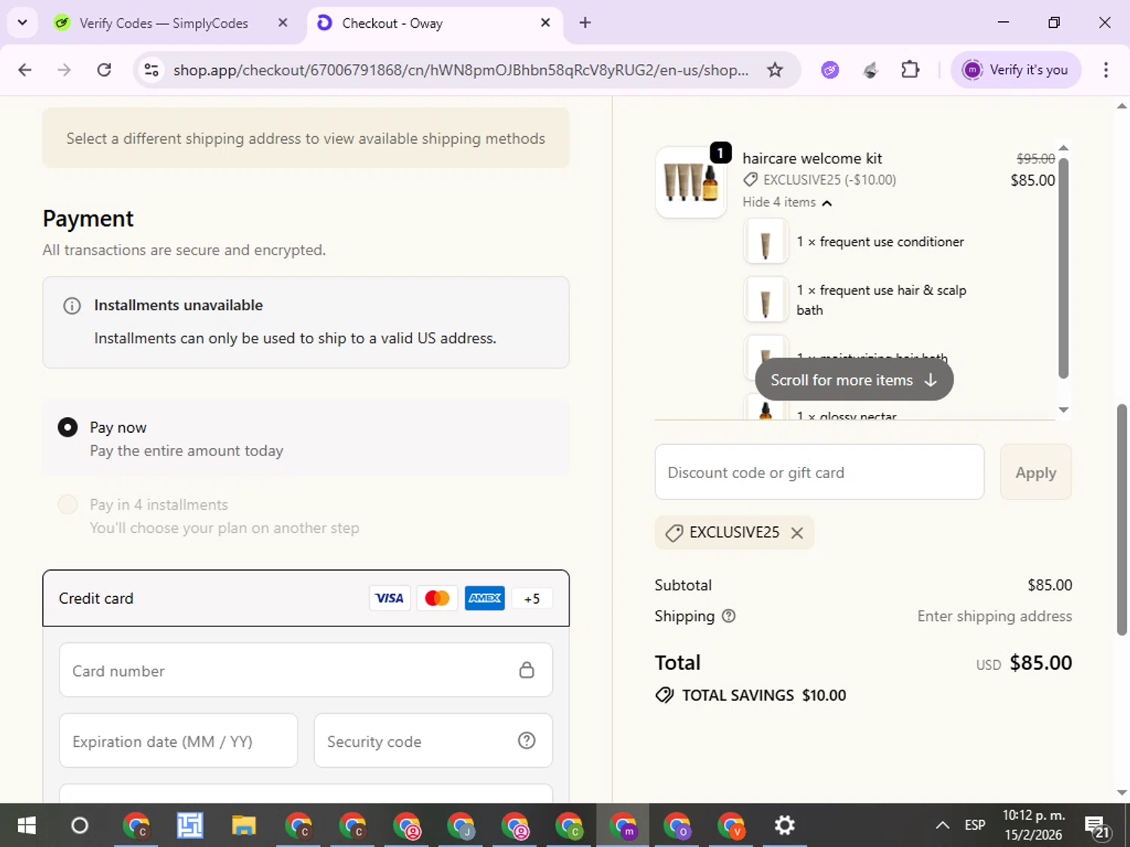Click the Visa card logo
The height and width of the screenshot is (847, 1130).
tap(389, 599)
